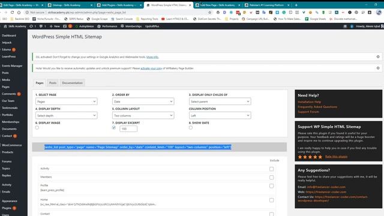384x216 pixels.
Task: Open the Backlink SEO bookmark folder
Action: tap(20, 19)
